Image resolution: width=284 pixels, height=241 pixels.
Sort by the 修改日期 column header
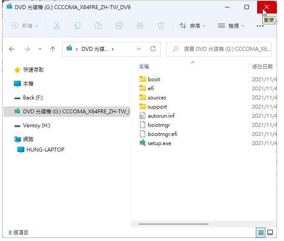[x=262, y=67]
